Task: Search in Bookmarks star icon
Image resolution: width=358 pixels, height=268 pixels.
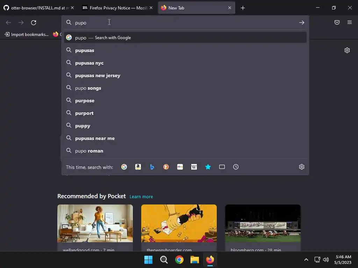Action: (x=208, y=167)
